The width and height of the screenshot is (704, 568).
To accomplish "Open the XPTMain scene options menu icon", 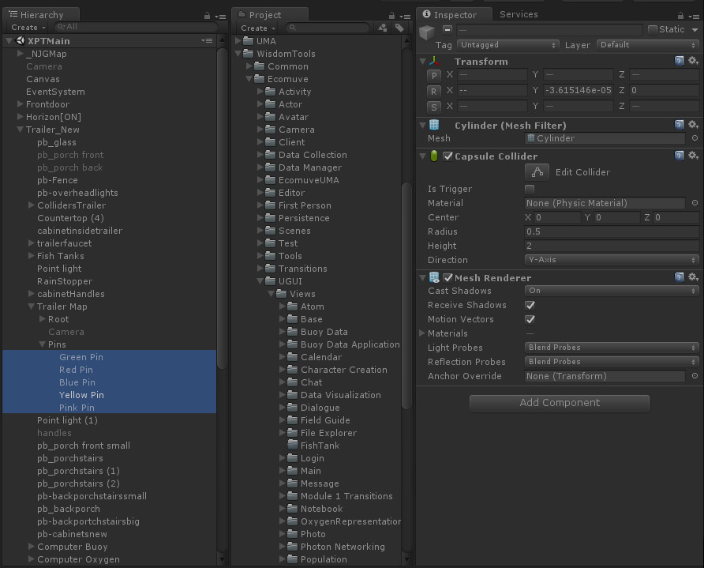I will pos(207,40).
